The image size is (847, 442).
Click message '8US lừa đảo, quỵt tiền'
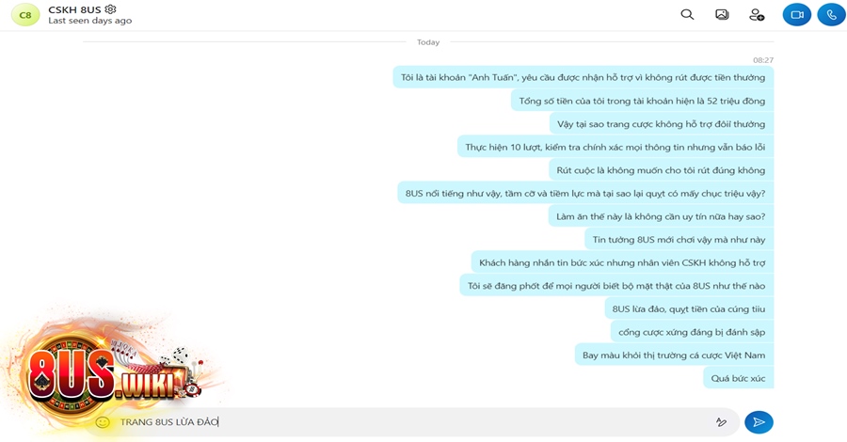(689, 308)
